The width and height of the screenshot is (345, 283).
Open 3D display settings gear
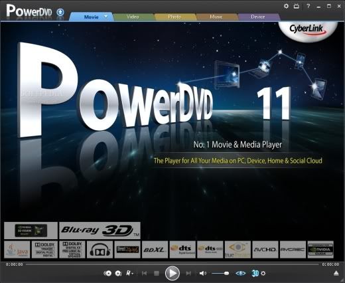[263, 274]
